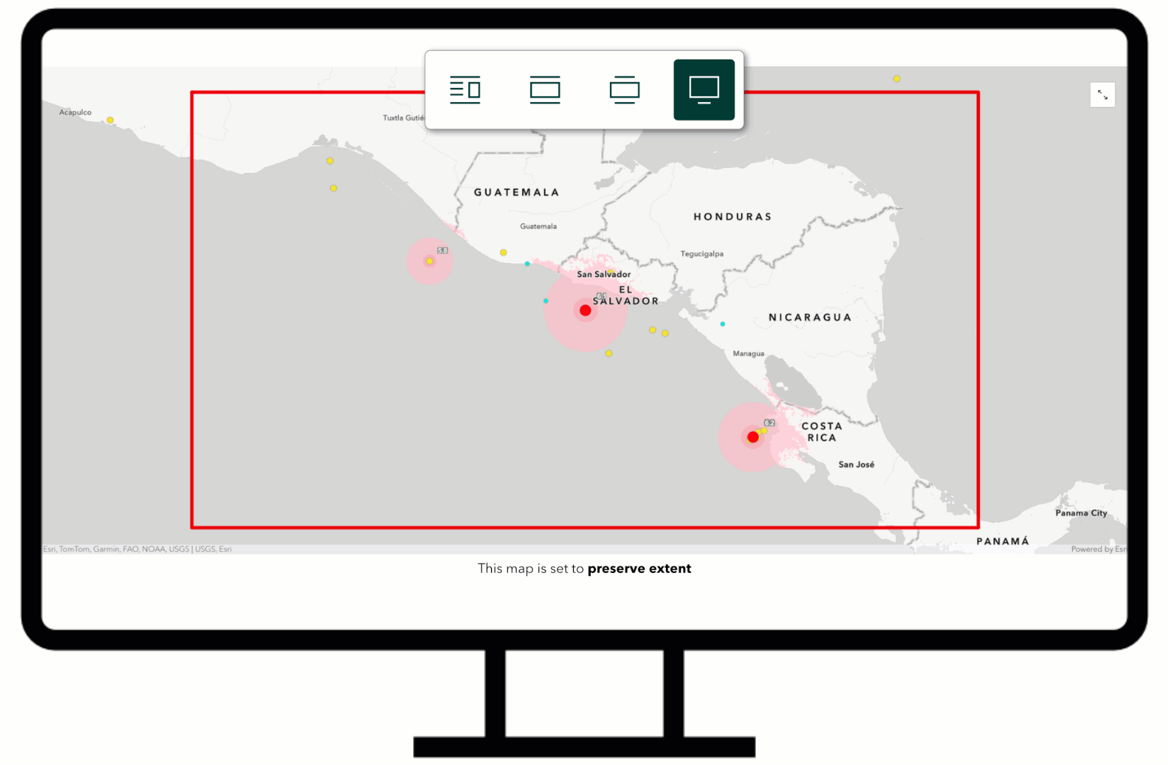The image size is (1169, 765).
Task: Choose the second layout icon with lines above and below
Action: click(x=545, y=90)
